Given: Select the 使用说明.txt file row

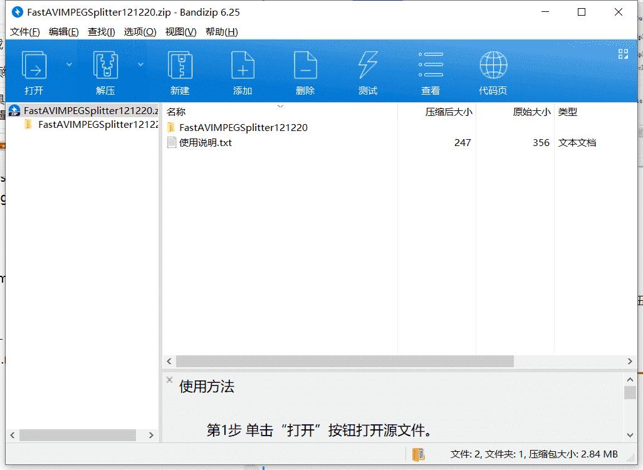Looking at the screenshot, I should pyautogui.click(x=400, y=143).
